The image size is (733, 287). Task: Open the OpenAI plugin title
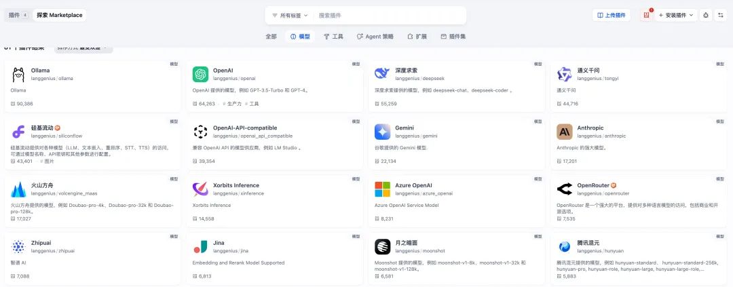tap(223, 71)
